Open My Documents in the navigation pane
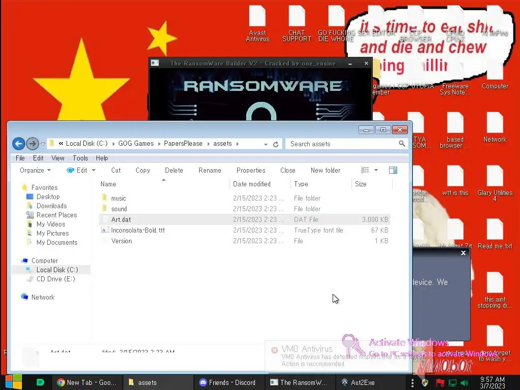520x390 pixels. (x=57, y=242)
